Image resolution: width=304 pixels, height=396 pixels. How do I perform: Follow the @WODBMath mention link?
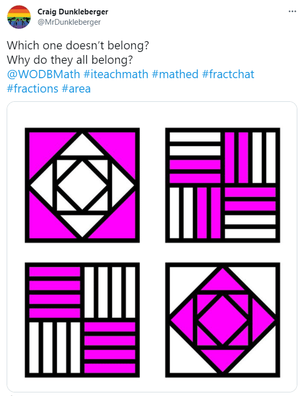(x=43, y=74)
